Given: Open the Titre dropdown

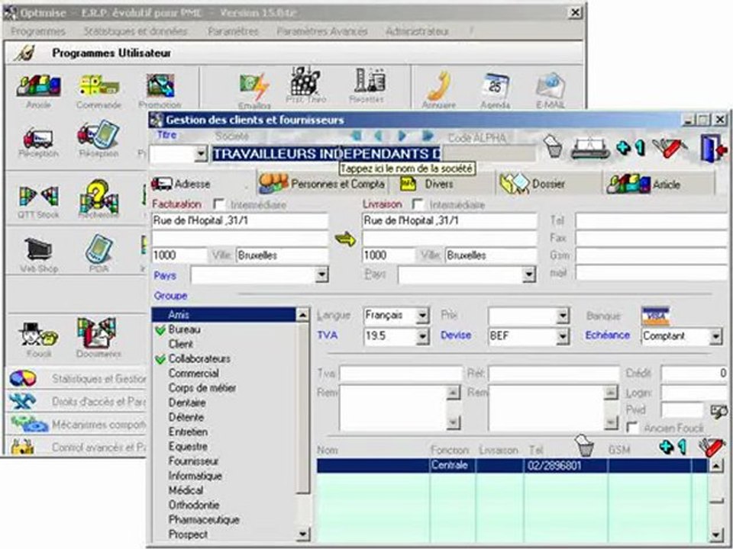Looking at the screenshot, I should tap(202, 154).
